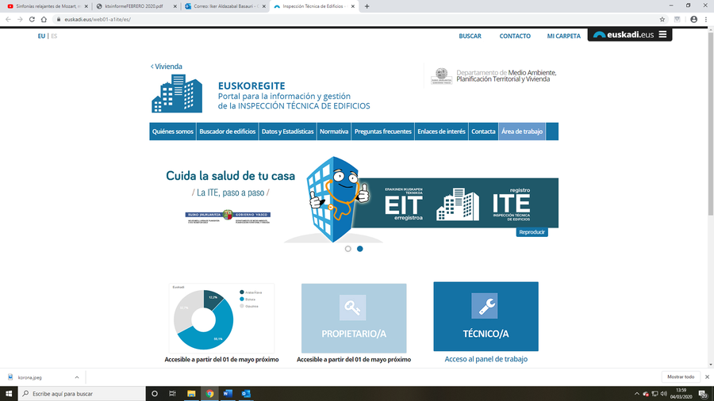
Task: Click the Técnico/a wrench icon
Action: [x=485, y=306]
